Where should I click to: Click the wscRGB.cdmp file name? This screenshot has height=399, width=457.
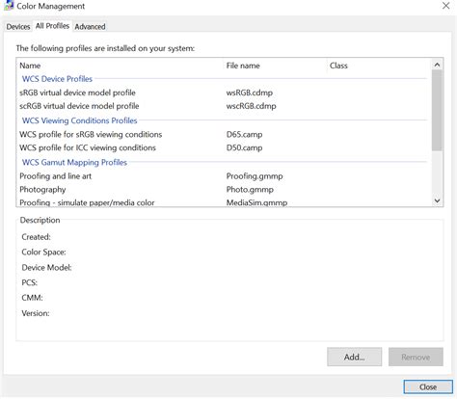[x=251, y=106]
